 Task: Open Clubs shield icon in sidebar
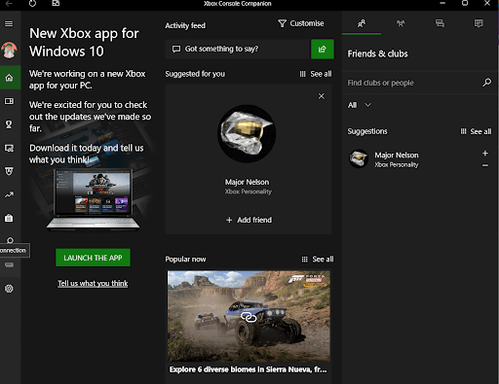(9, 171)
